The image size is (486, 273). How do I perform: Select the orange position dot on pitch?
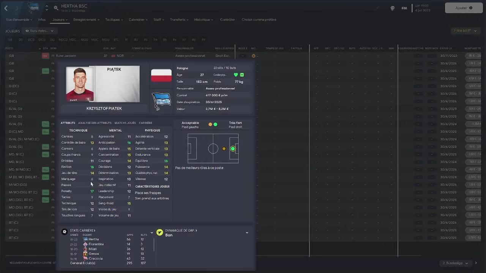224,149
